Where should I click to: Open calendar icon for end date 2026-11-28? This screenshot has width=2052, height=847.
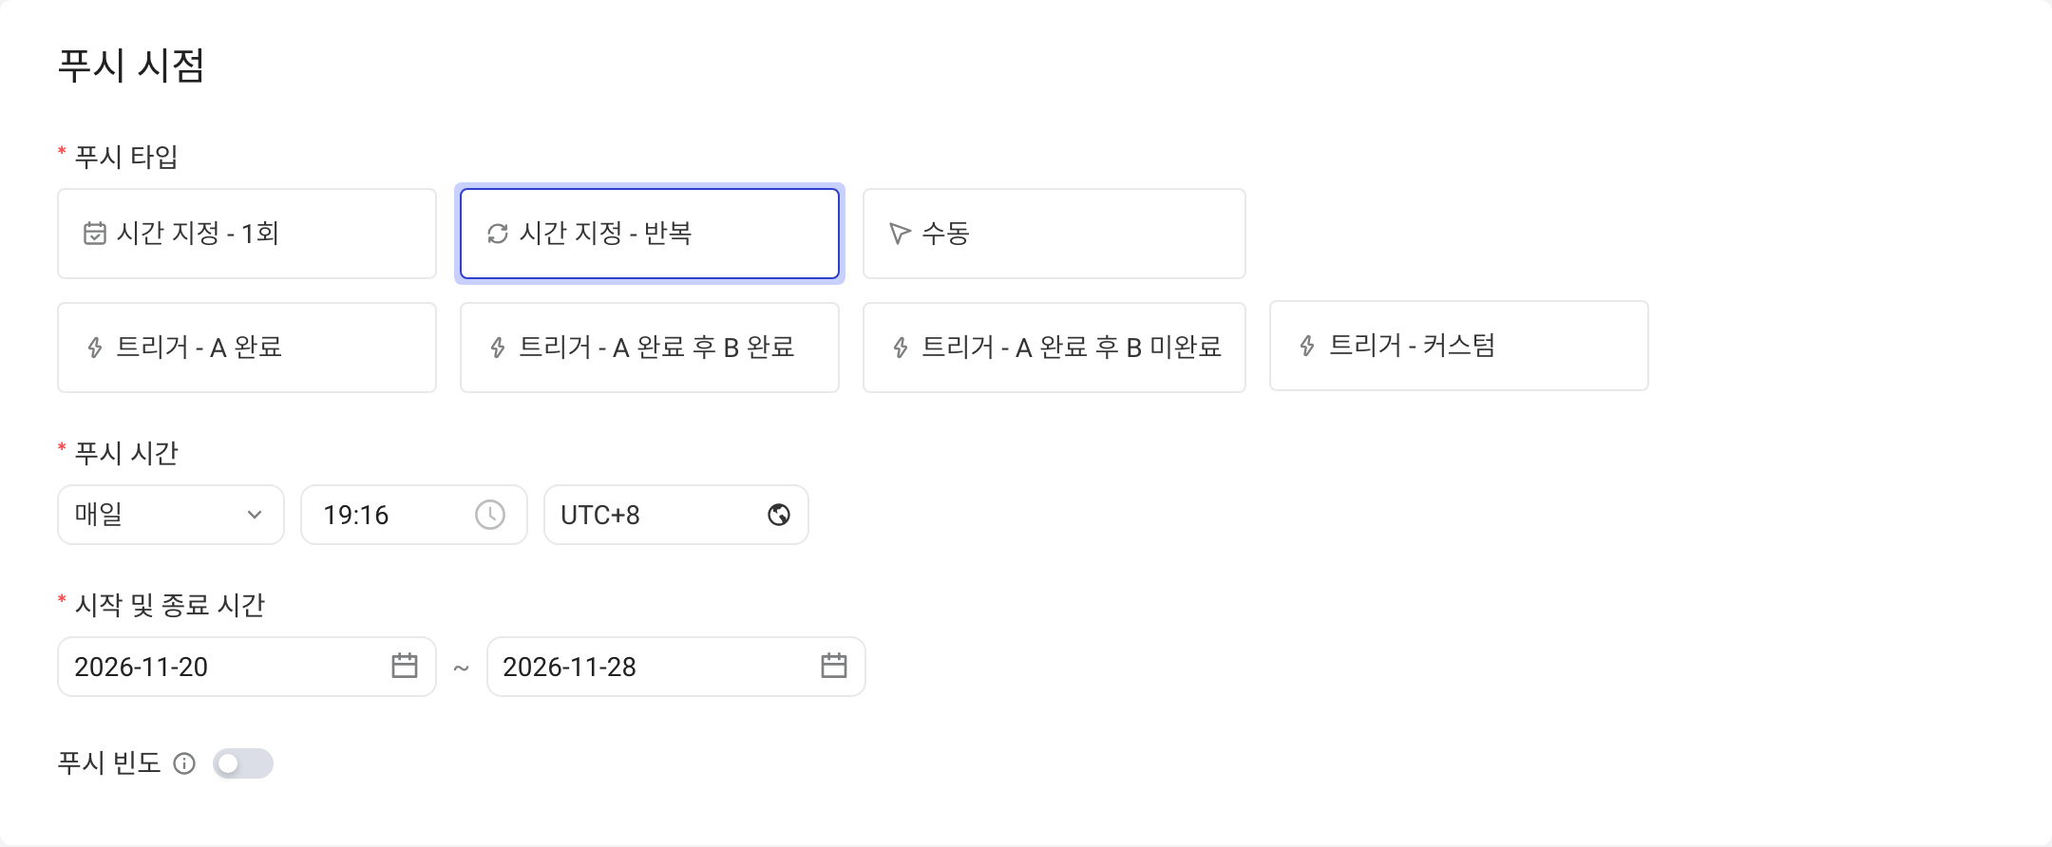click(834, 666)
